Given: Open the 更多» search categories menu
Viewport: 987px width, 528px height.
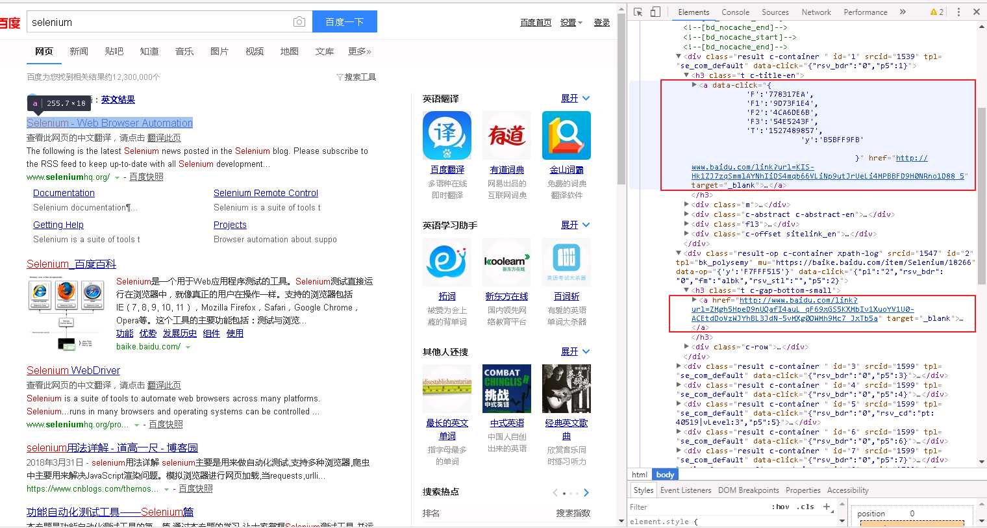Looking at the screenshot, I should point(359,51).
